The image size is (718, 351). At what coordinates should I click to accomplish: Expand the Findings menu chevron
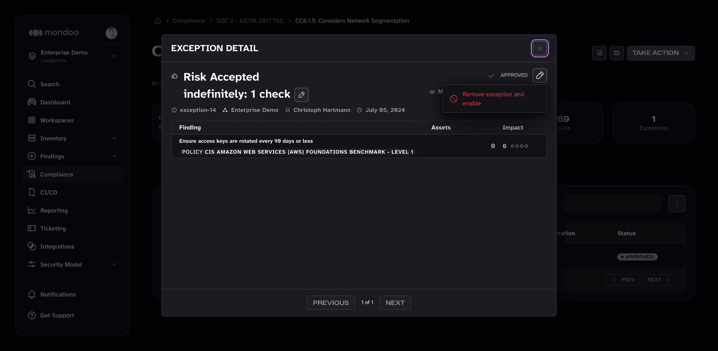114,156
